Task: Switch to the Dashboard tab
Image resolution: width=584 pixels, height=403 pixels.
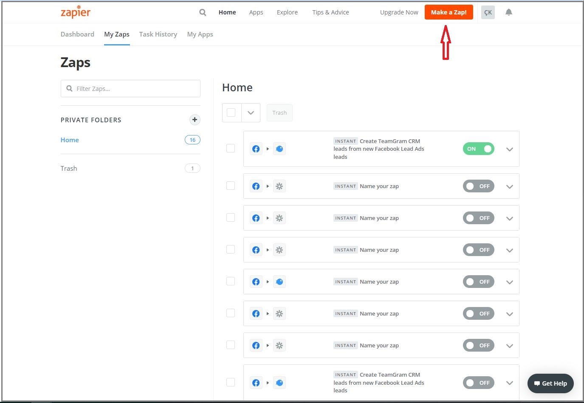Action: point(77,34)
